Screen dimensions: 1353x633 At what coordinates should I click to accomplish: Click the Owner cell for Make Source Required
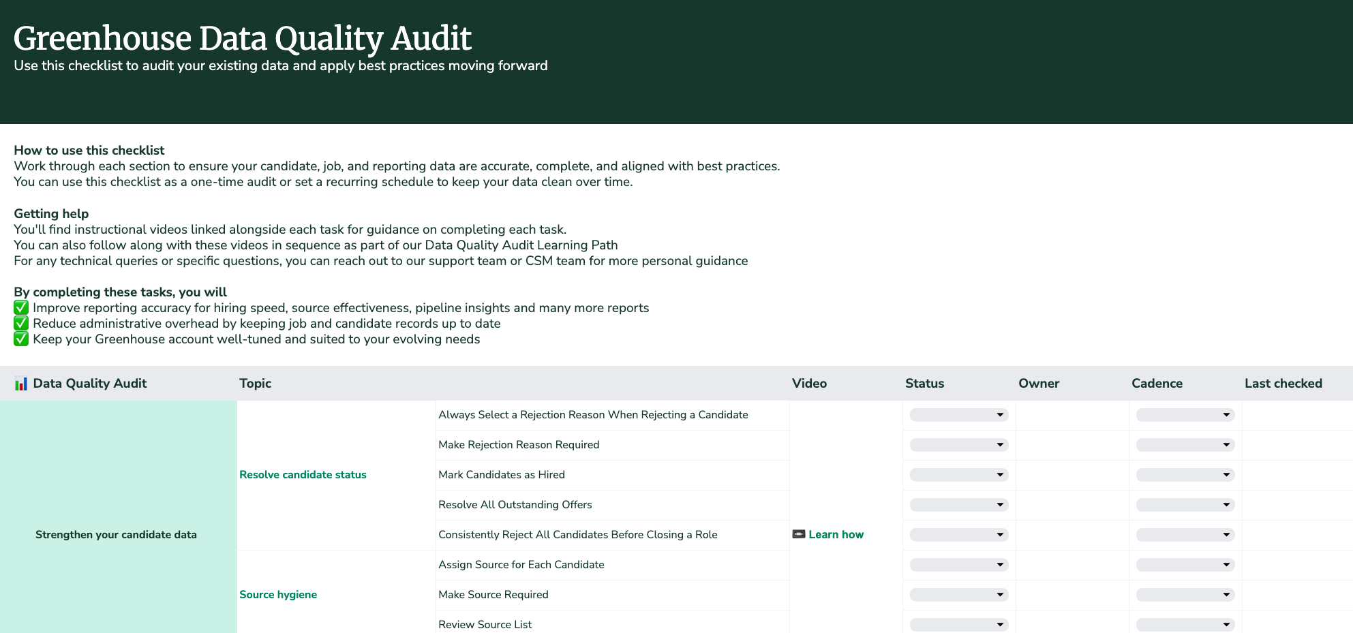coord(1072,595)
